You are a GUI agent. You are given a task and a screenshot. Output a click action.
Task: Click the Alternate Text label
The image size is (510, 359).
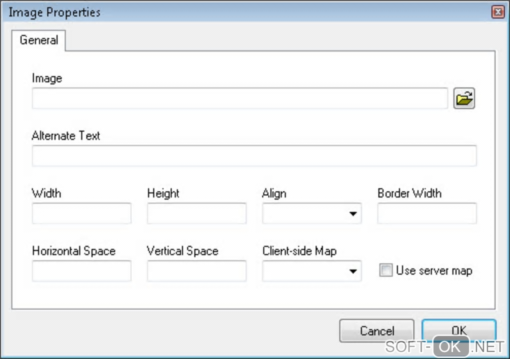(x=66, y=135)
